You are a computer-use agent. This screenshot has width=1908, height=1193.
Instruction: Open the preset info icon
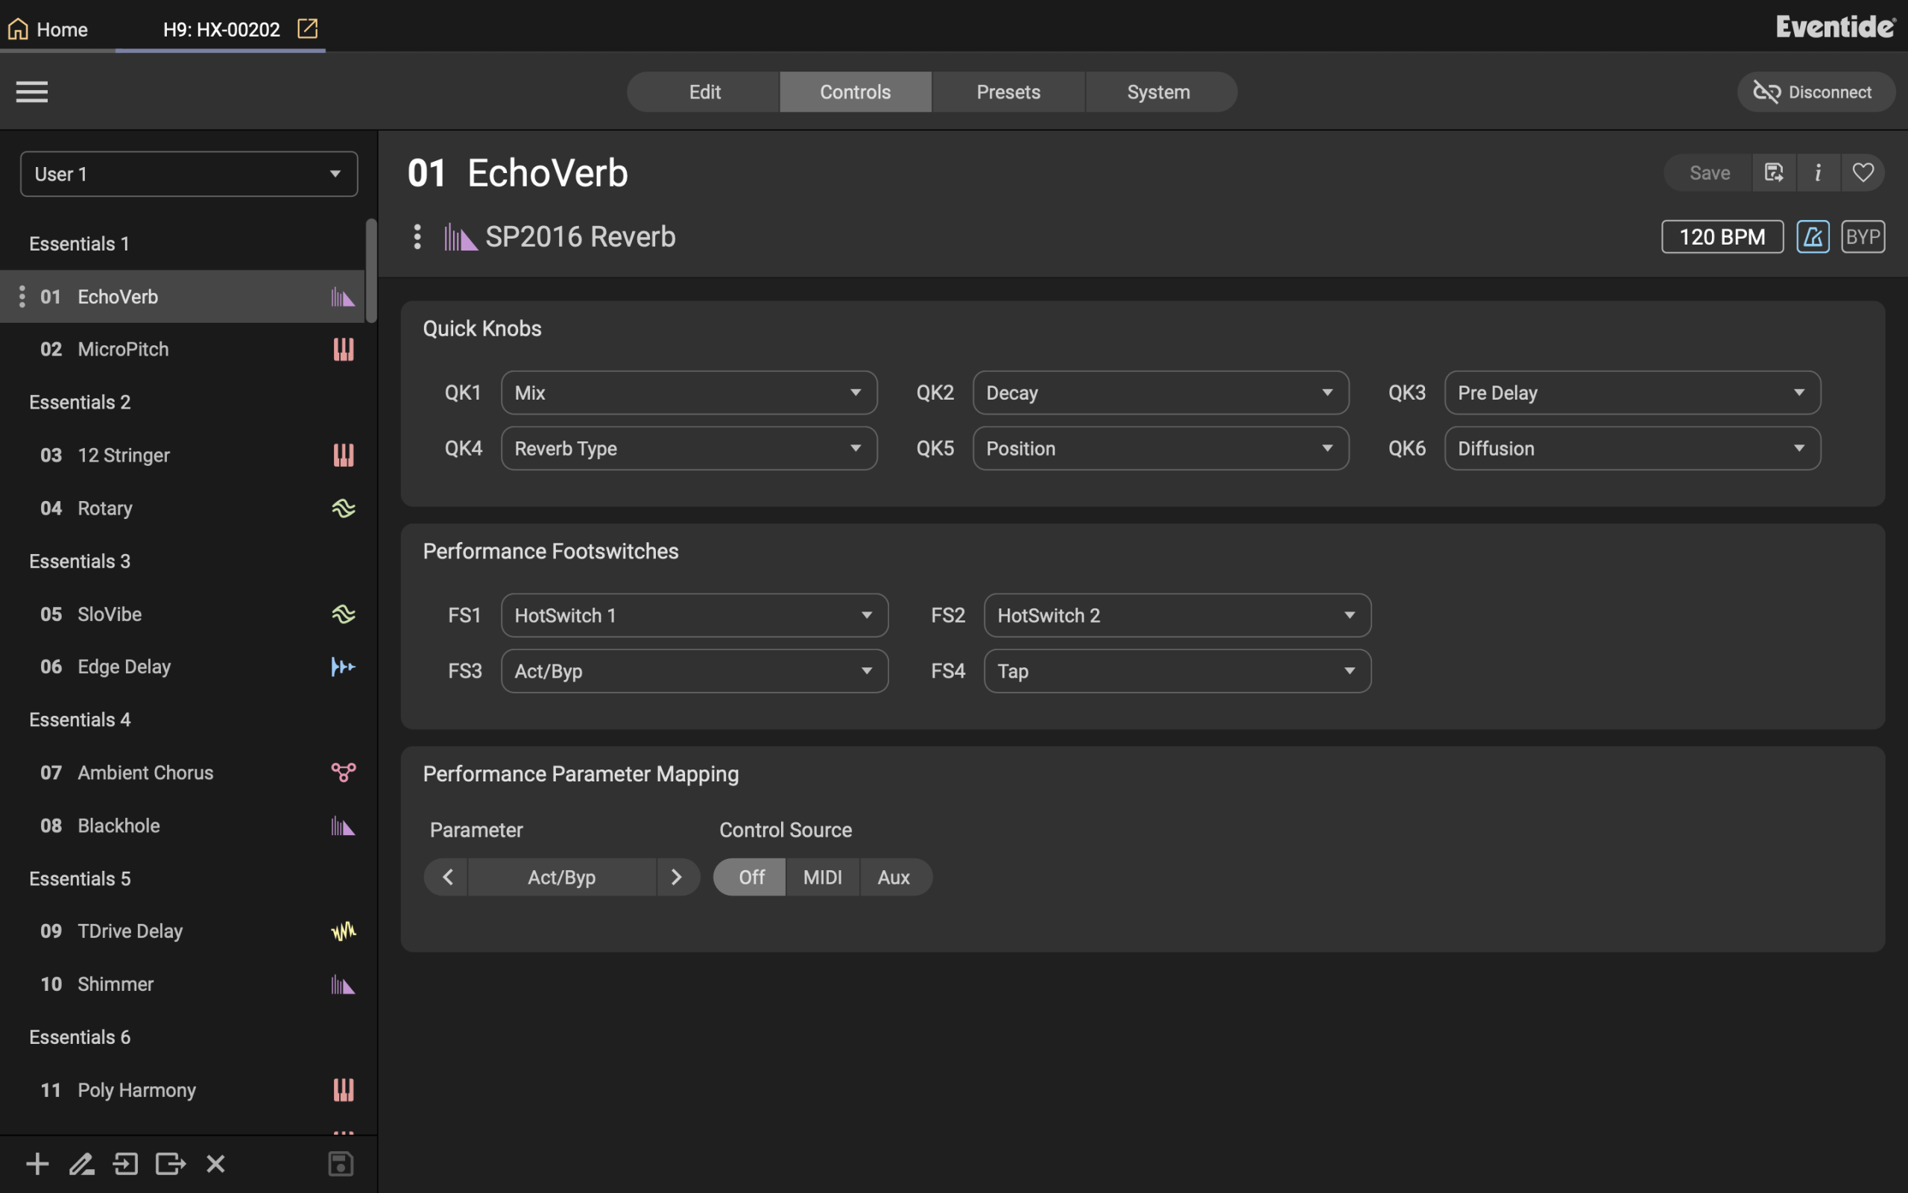(x=1818, y=172)
